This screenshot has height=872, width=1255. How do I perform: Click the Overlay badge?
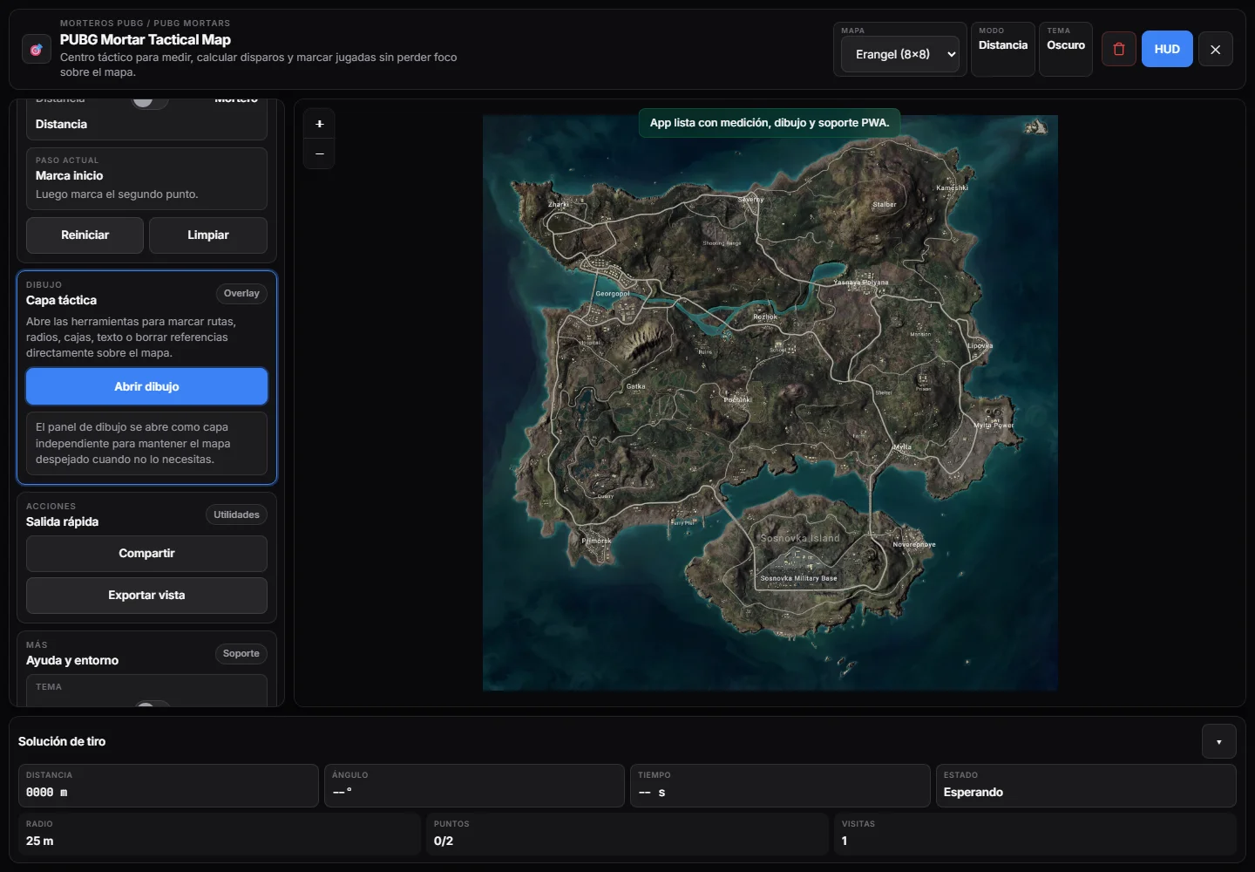point(241,294)
